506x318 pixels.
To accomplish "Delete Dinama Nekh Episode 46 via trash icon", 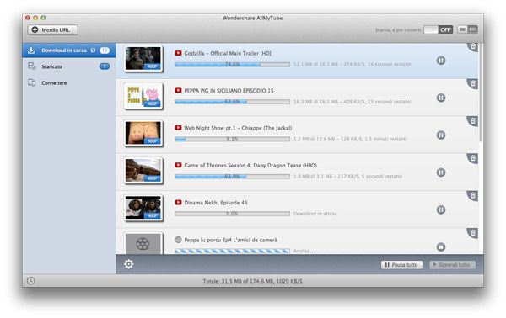I will (473, 196).
